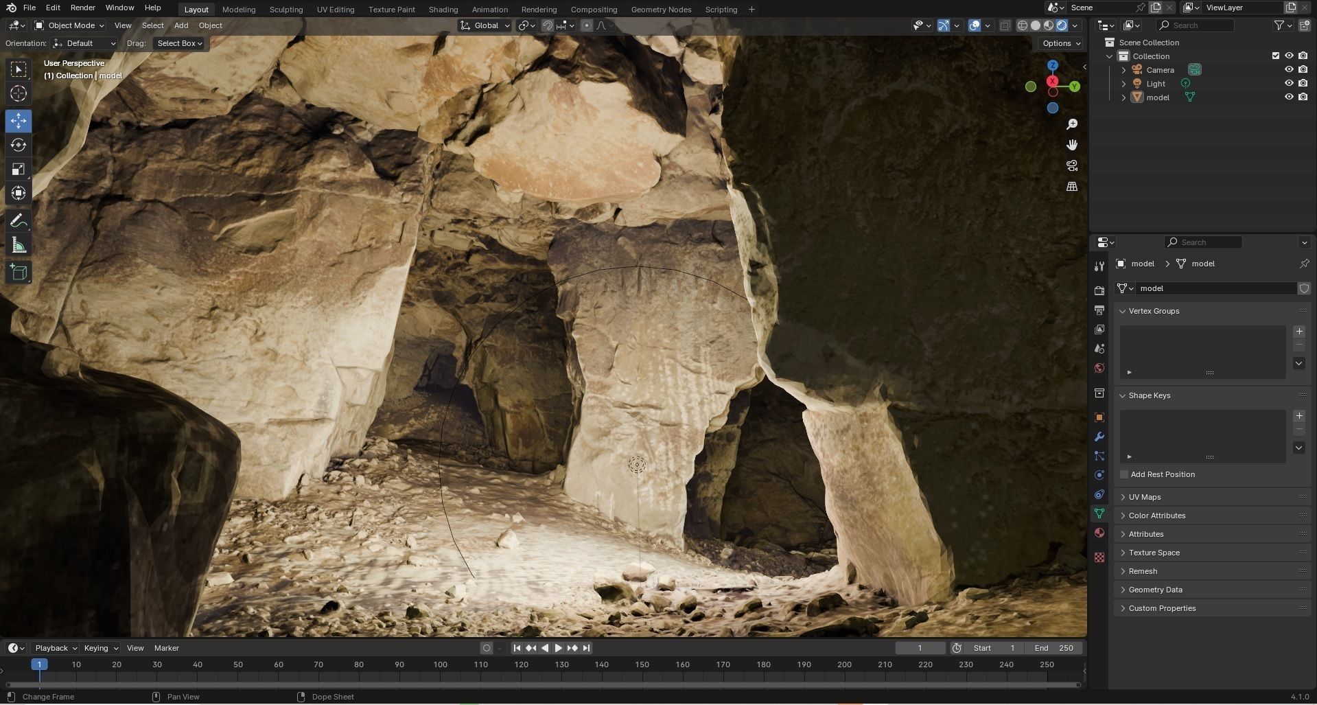Image resolution: width=1317 pixels, height=705 pixels.
Task: Expand the Camera item in outliner
Action: (x=1123, y=70)
